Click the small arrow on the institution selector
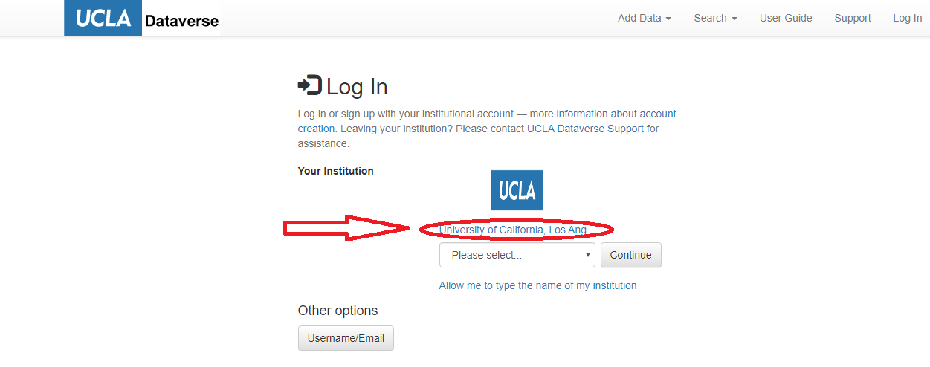930x367 pixels. [588, 255]
